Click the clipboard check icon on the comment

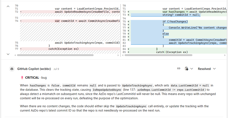tap(186, 69)
